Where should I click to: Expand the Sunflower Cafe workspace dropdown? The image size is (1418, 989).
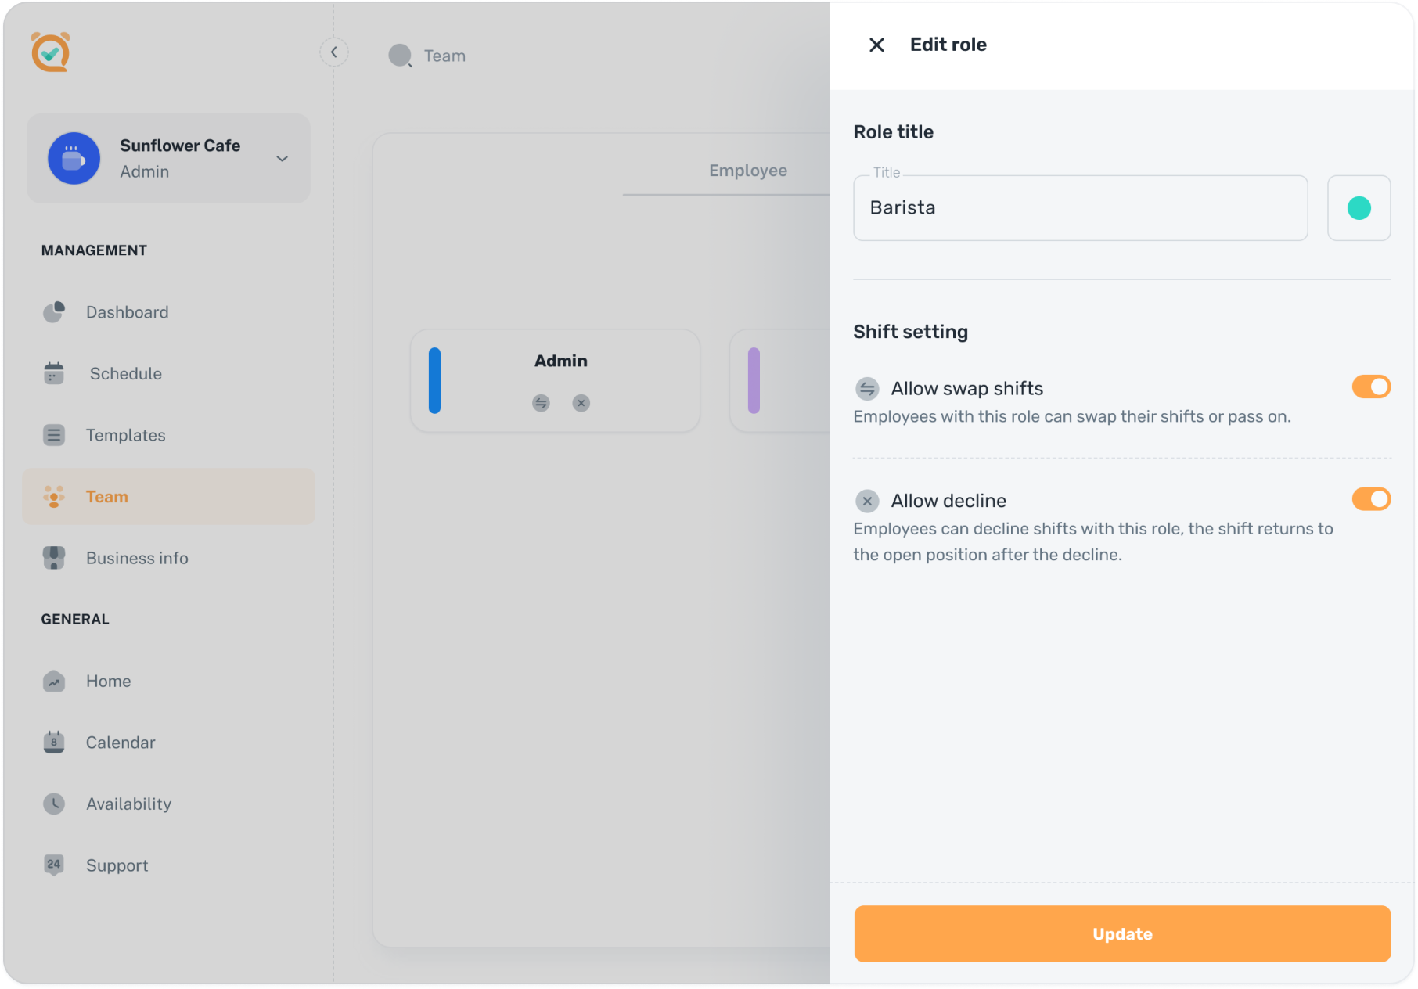282,159
